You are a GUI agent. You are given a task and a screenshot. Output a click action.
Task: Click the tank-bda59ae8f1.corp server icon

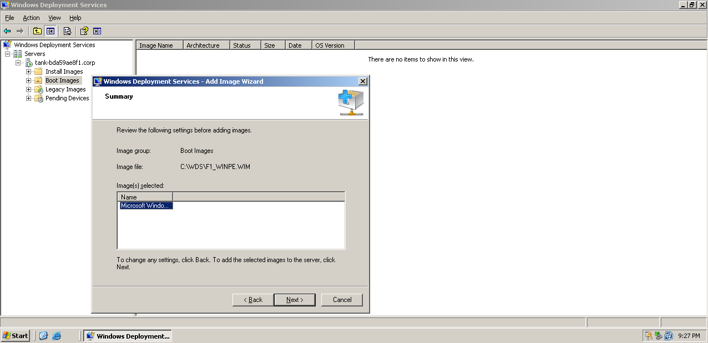coord(28,63)
